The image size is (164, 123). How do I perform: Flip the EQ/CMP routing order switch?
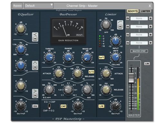49,106
